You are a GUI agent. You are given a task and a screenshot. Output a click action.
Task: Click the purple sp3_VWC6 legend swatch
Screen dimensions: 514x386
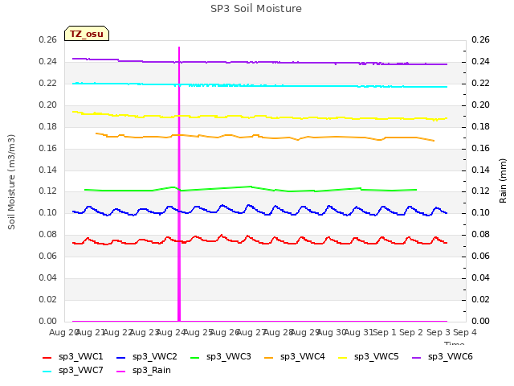(x=416, y=358)
